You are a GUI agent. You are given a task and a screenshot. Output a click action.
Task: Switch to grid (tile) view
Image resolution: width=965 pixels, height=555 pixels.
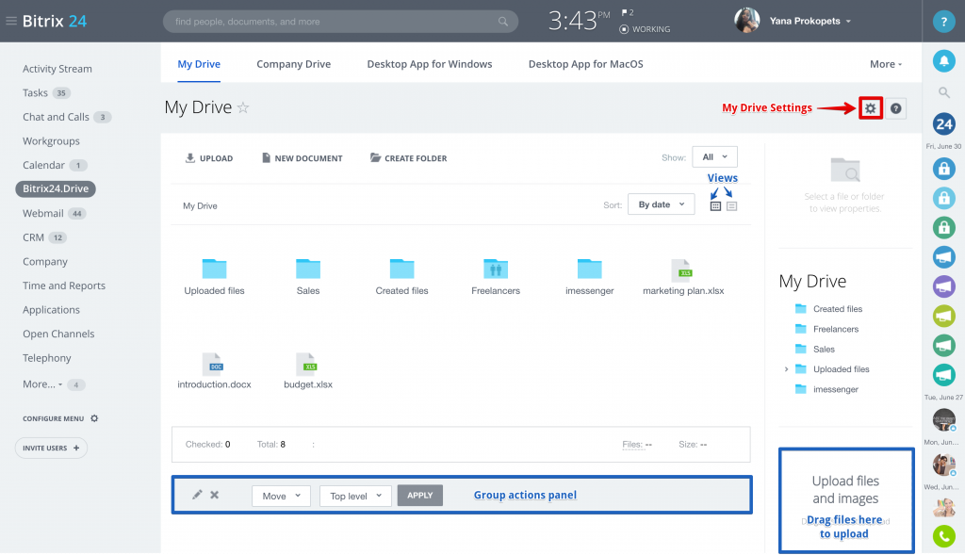pyautogui.click(x=715, y=206)
